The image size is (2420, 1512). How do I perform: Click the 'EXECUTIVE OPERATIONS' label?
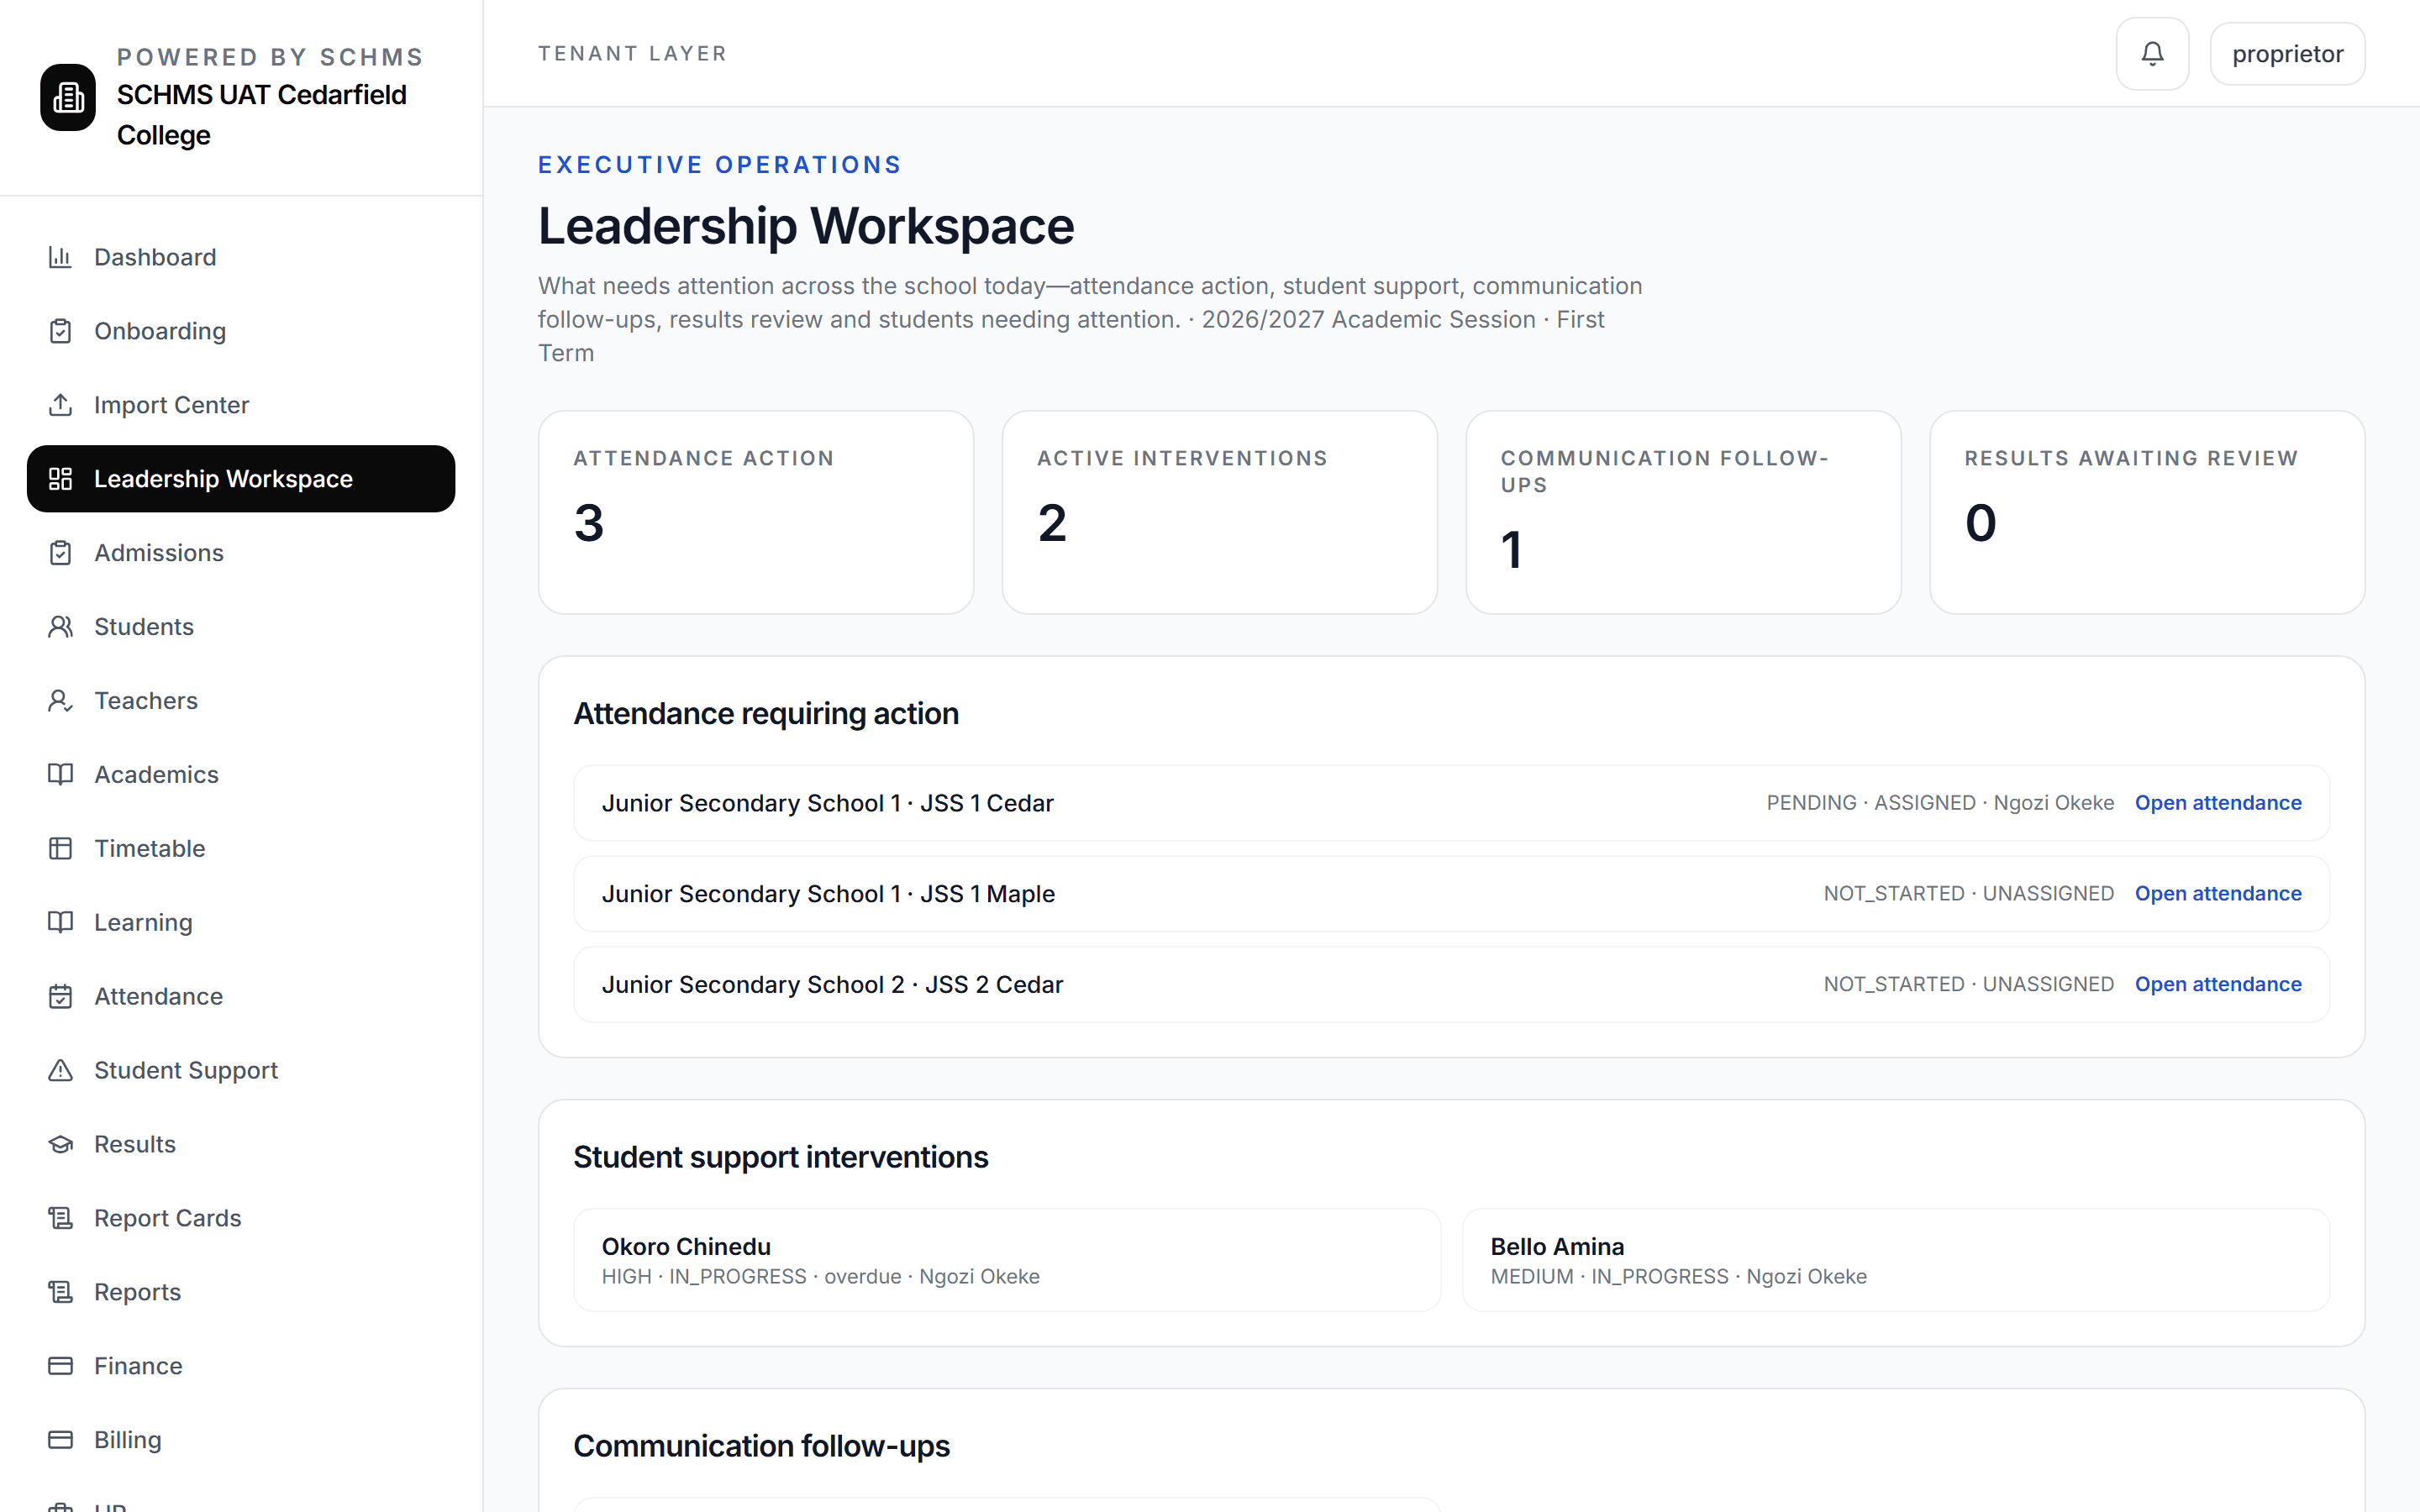click(720, 165)
